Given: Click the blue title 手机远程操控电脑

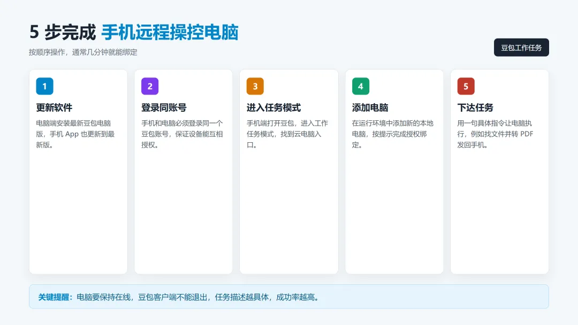Looking at the screenshot, I should coord(170,32).
